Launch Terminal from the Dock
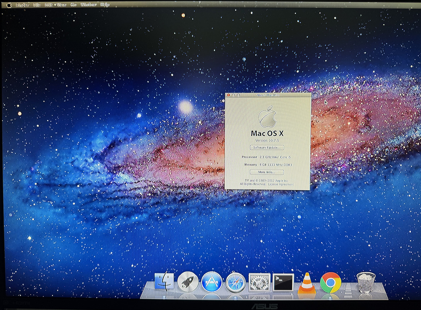The image size is (421, 310). coord(283,283)
